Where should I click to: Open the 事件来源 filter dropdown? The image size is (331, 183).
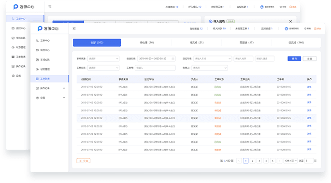103,58
